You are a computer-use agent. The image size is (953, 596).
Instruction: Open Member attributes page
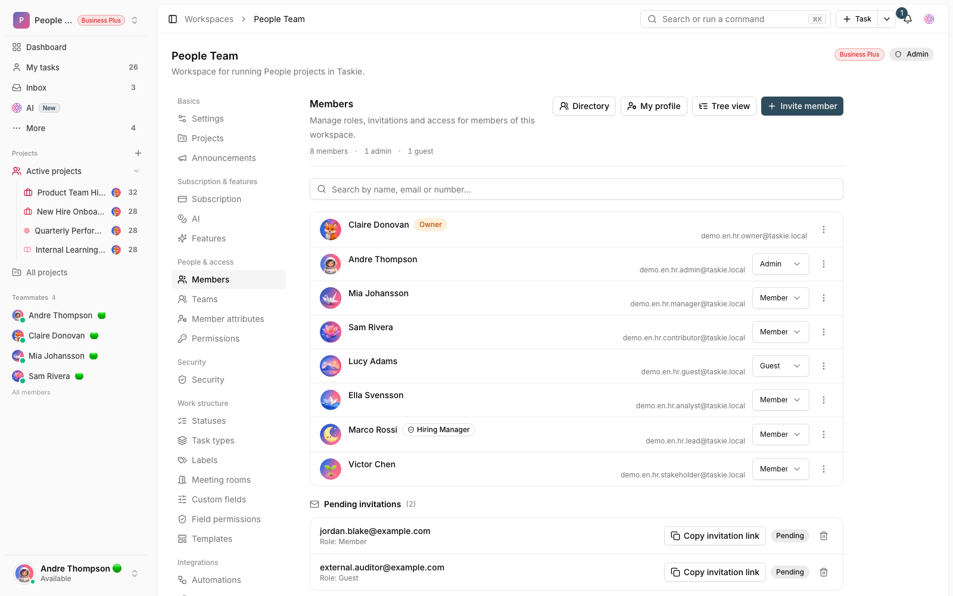pos(229,319)
